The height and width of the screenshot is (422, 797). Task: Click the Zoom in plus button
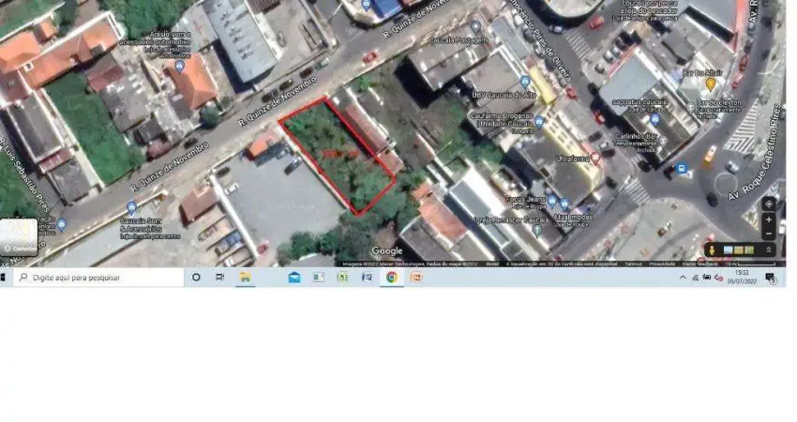[769, 219]
